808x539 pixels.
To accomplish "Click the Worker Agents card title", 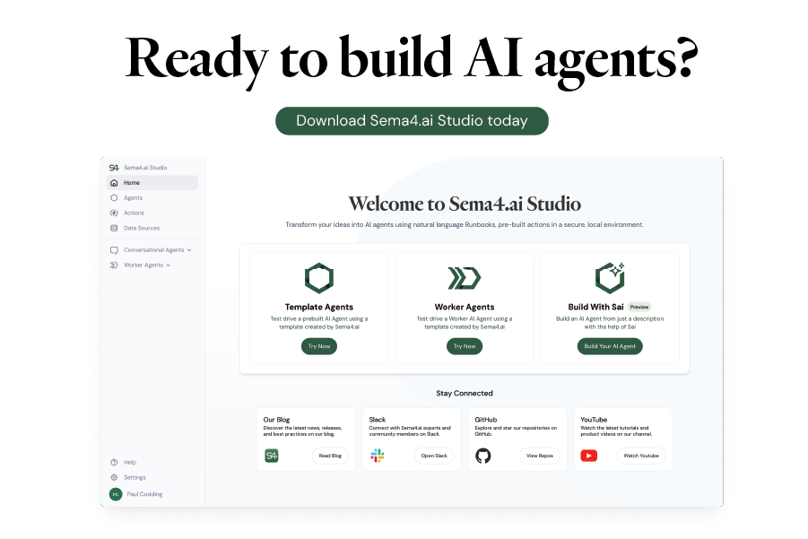I will pos(465,307).
